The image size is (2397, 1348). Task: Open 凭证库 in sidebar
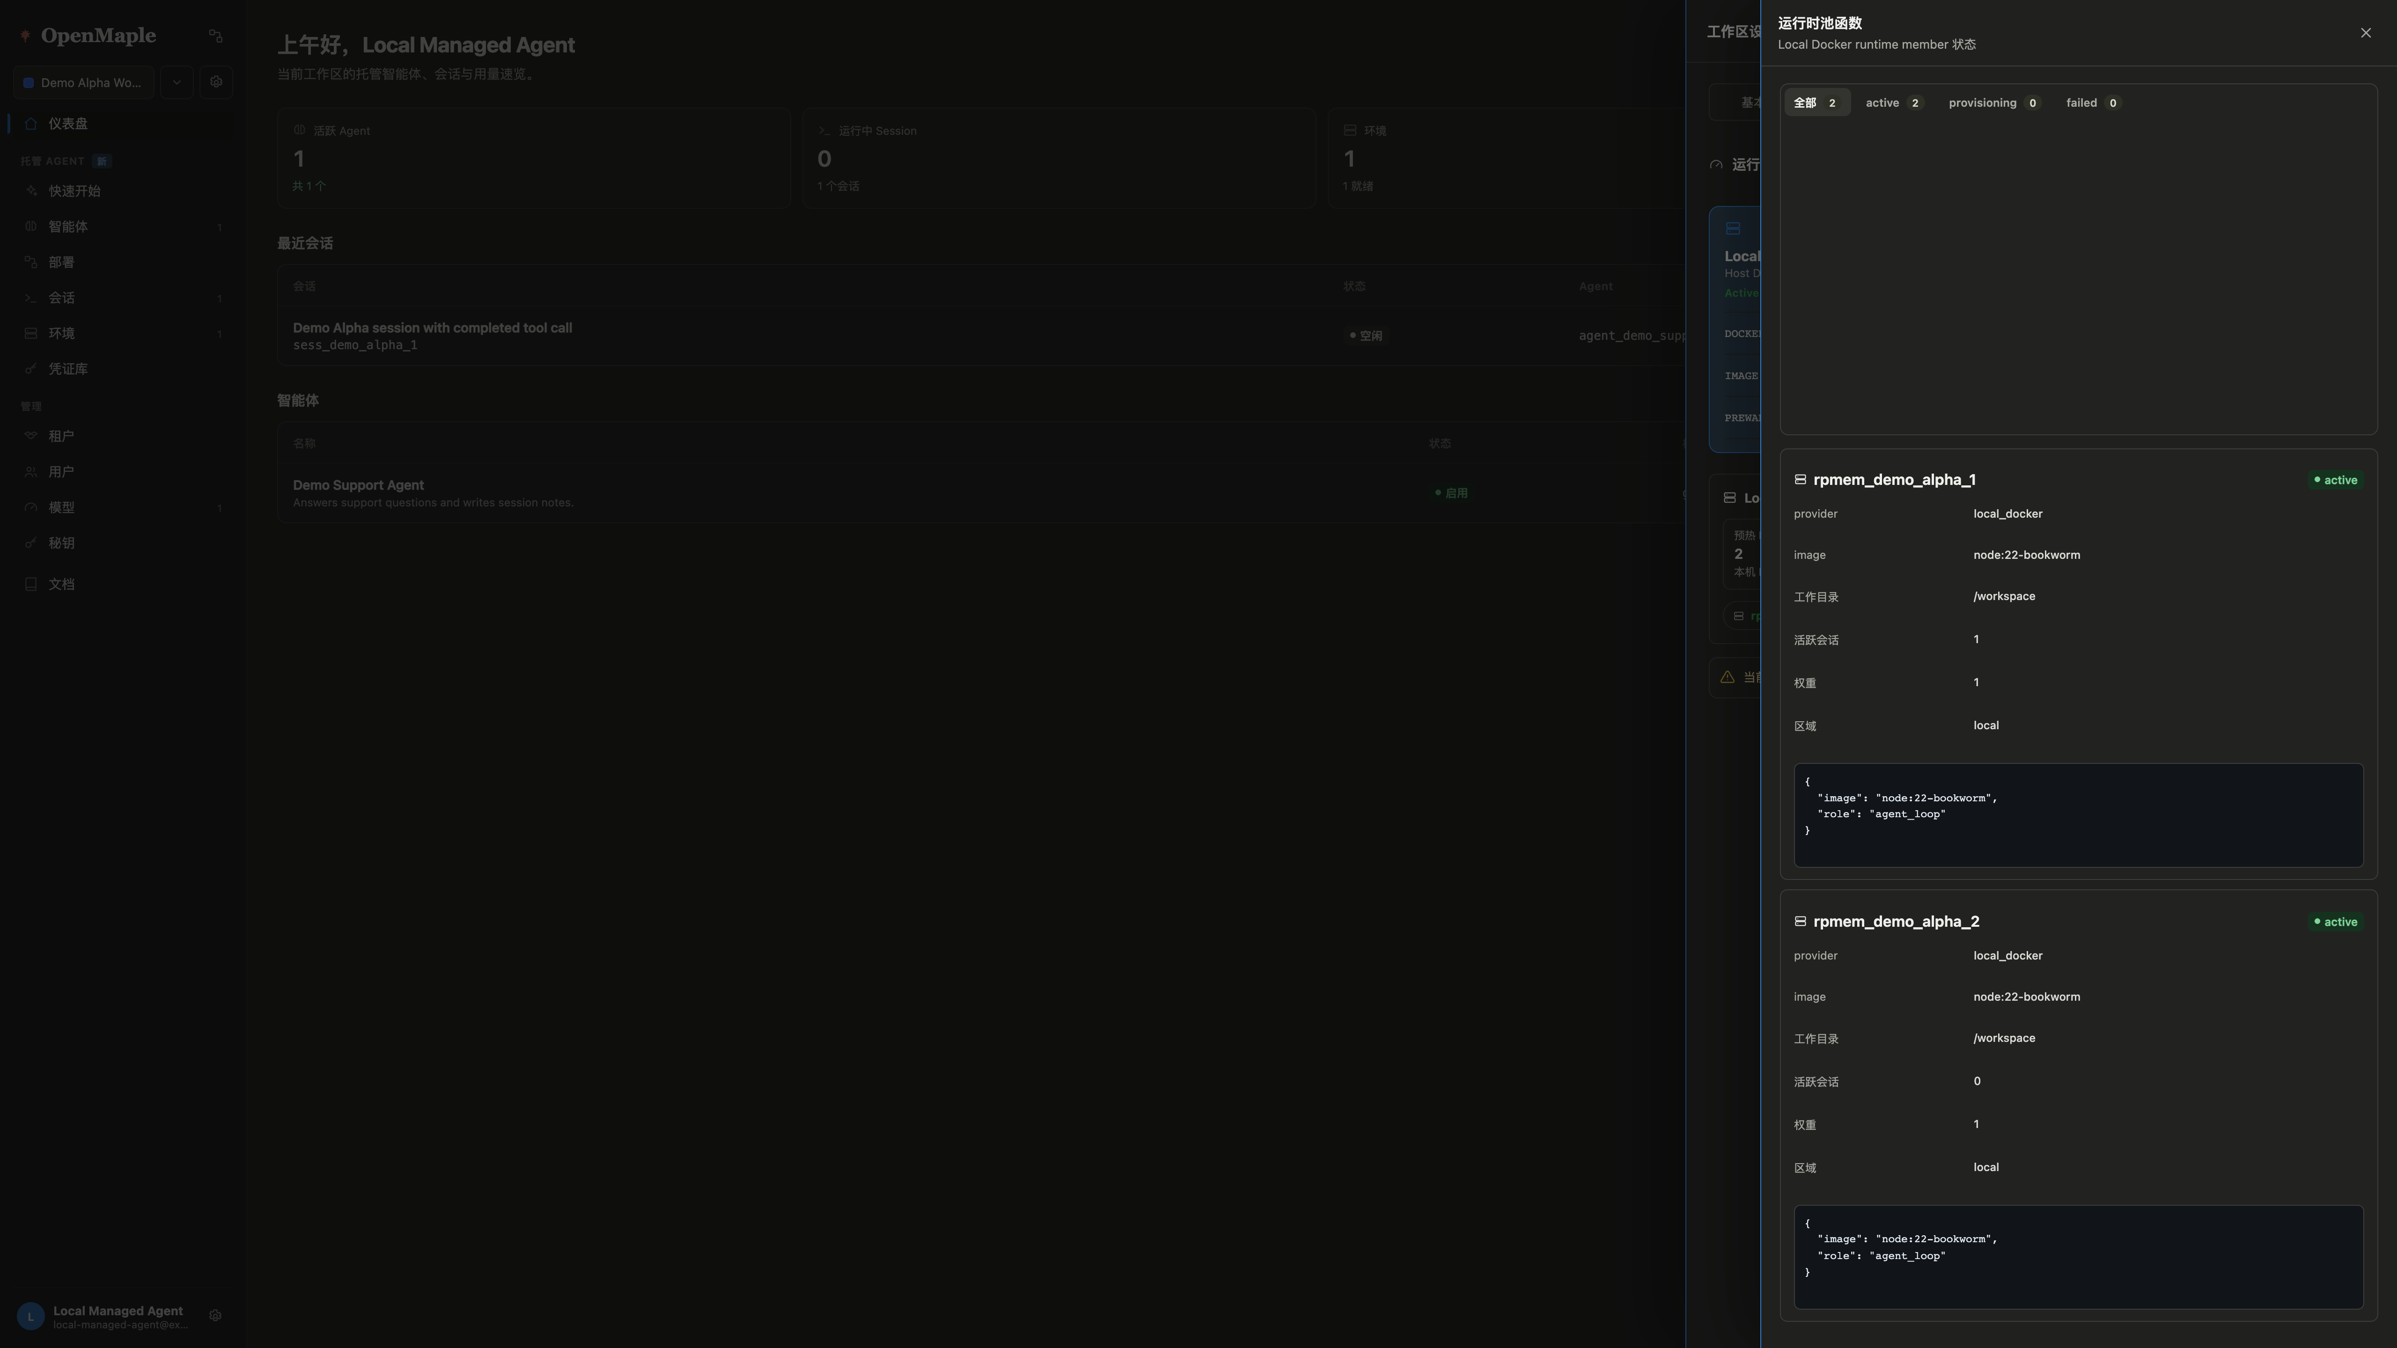[121, 369]
